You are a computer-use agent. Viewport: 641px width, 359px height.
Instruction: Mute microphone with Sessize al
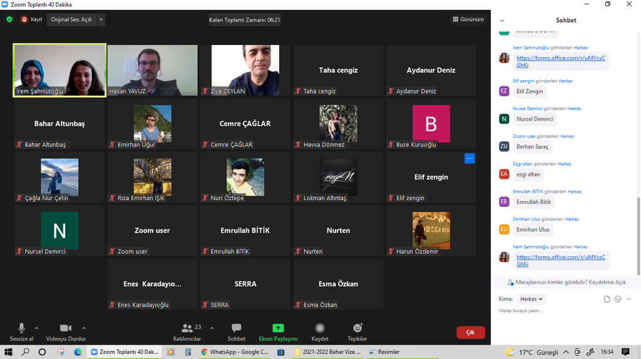[21, 328]
